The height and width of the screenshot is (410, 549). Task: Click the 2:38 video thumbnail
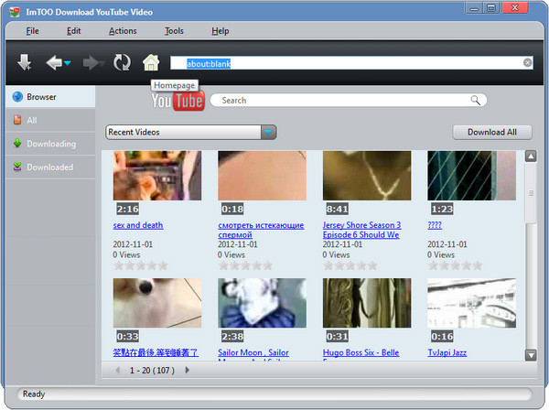coord(262,303)
